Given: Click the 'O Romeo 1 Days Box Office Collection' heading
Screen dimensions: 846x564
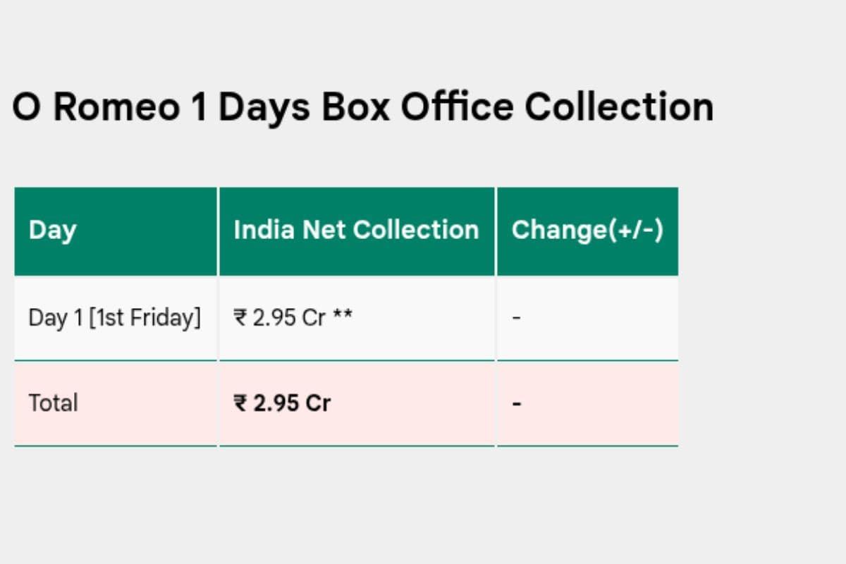Looking at the screenshot, I should pyautogui.click(x=363, y=108).
